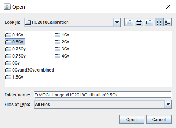
Task: Select the 1.5Gy folder
Action: point(14,77)
